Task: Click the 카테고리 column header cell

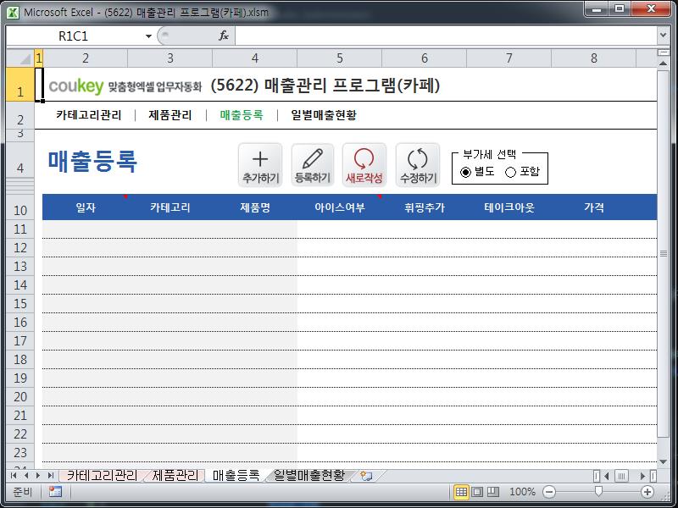Action: [x=170, y=207]
